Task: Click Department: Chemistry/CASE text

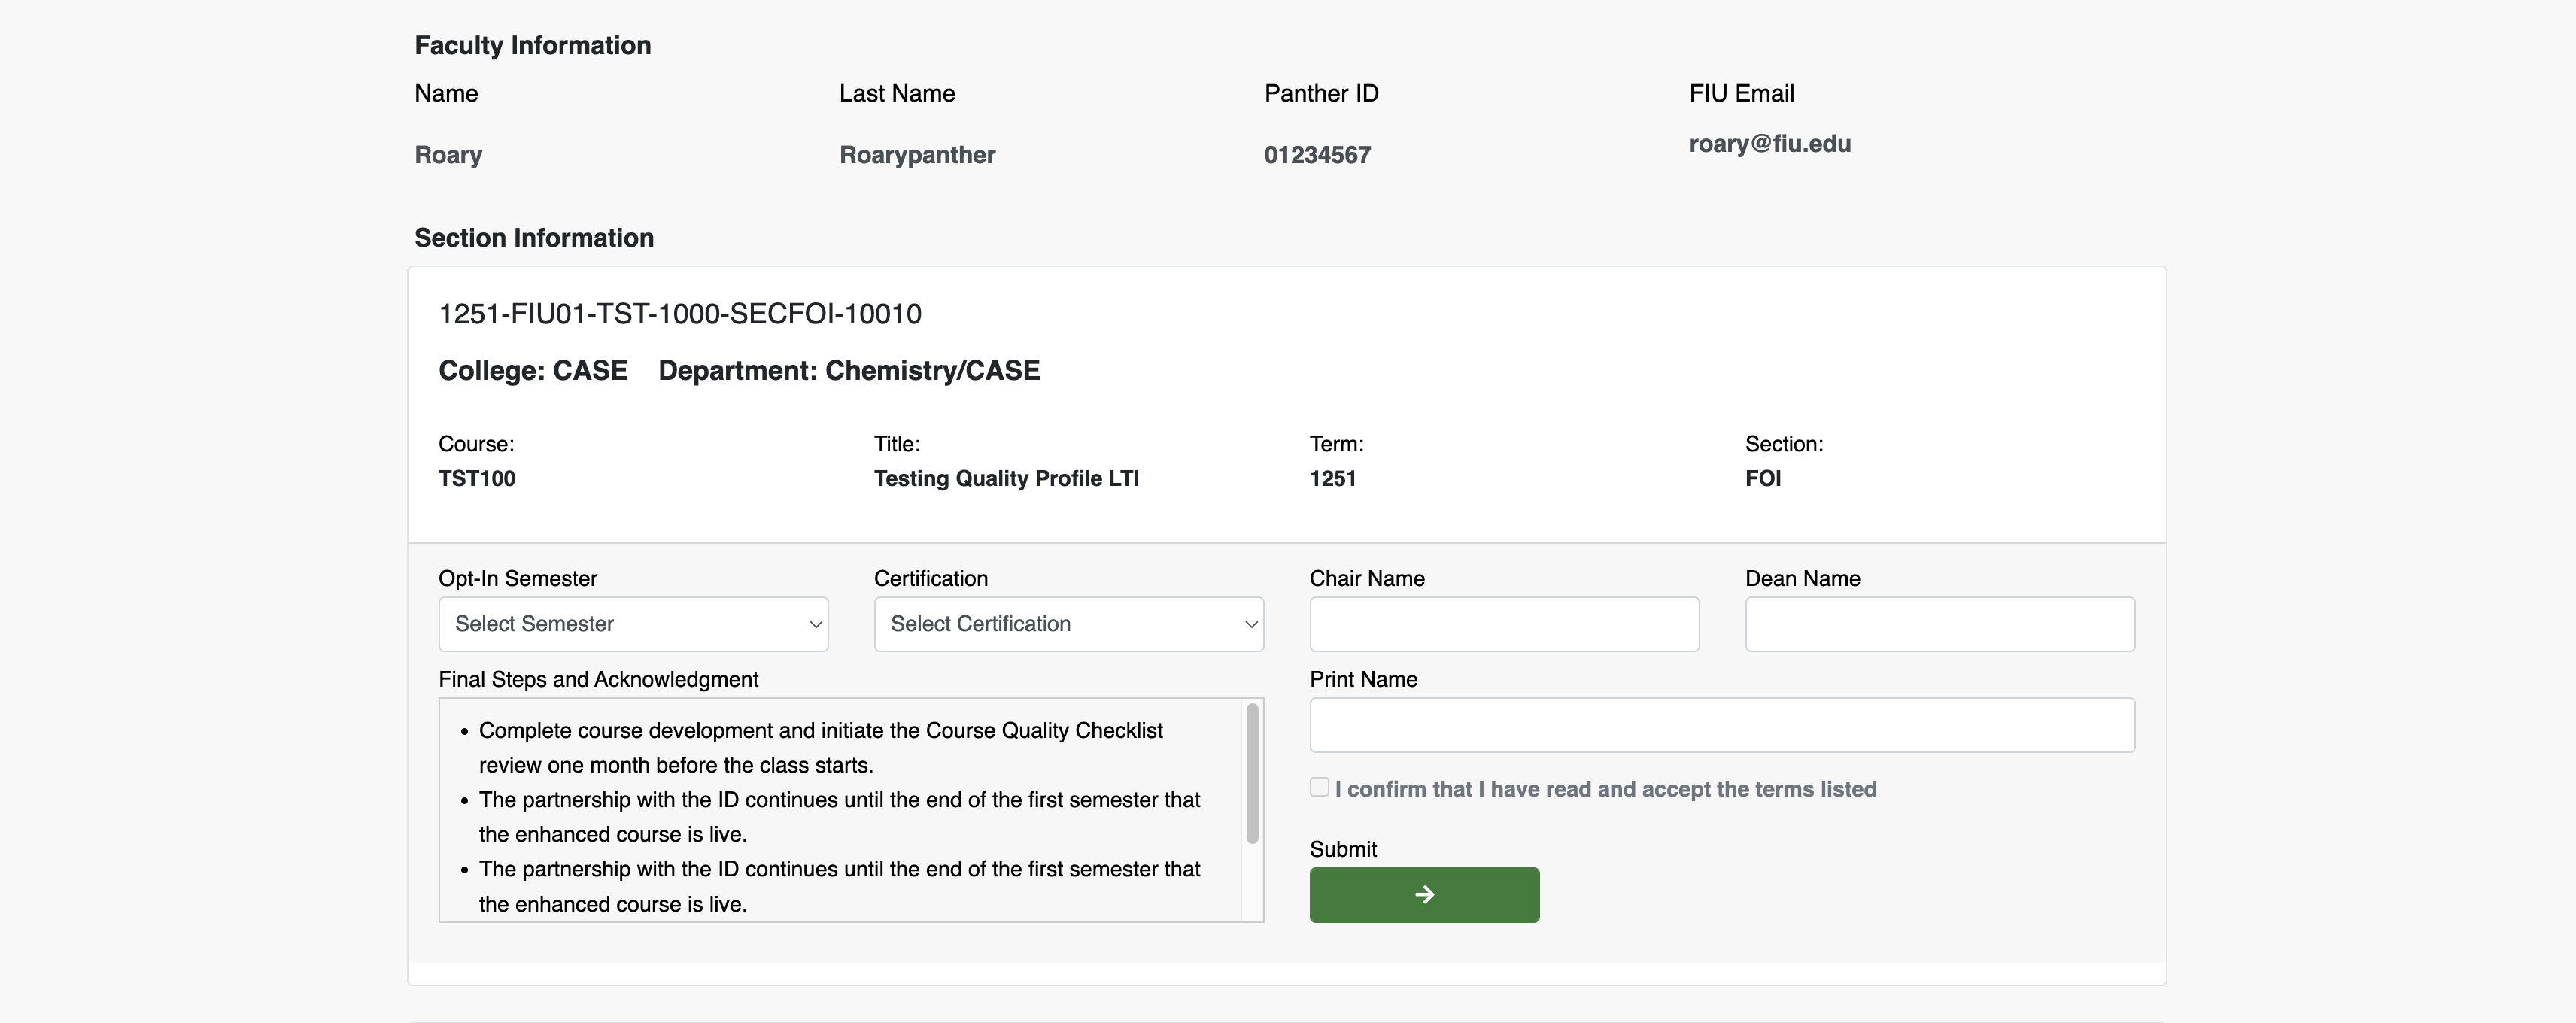Action: click(849, 371)
